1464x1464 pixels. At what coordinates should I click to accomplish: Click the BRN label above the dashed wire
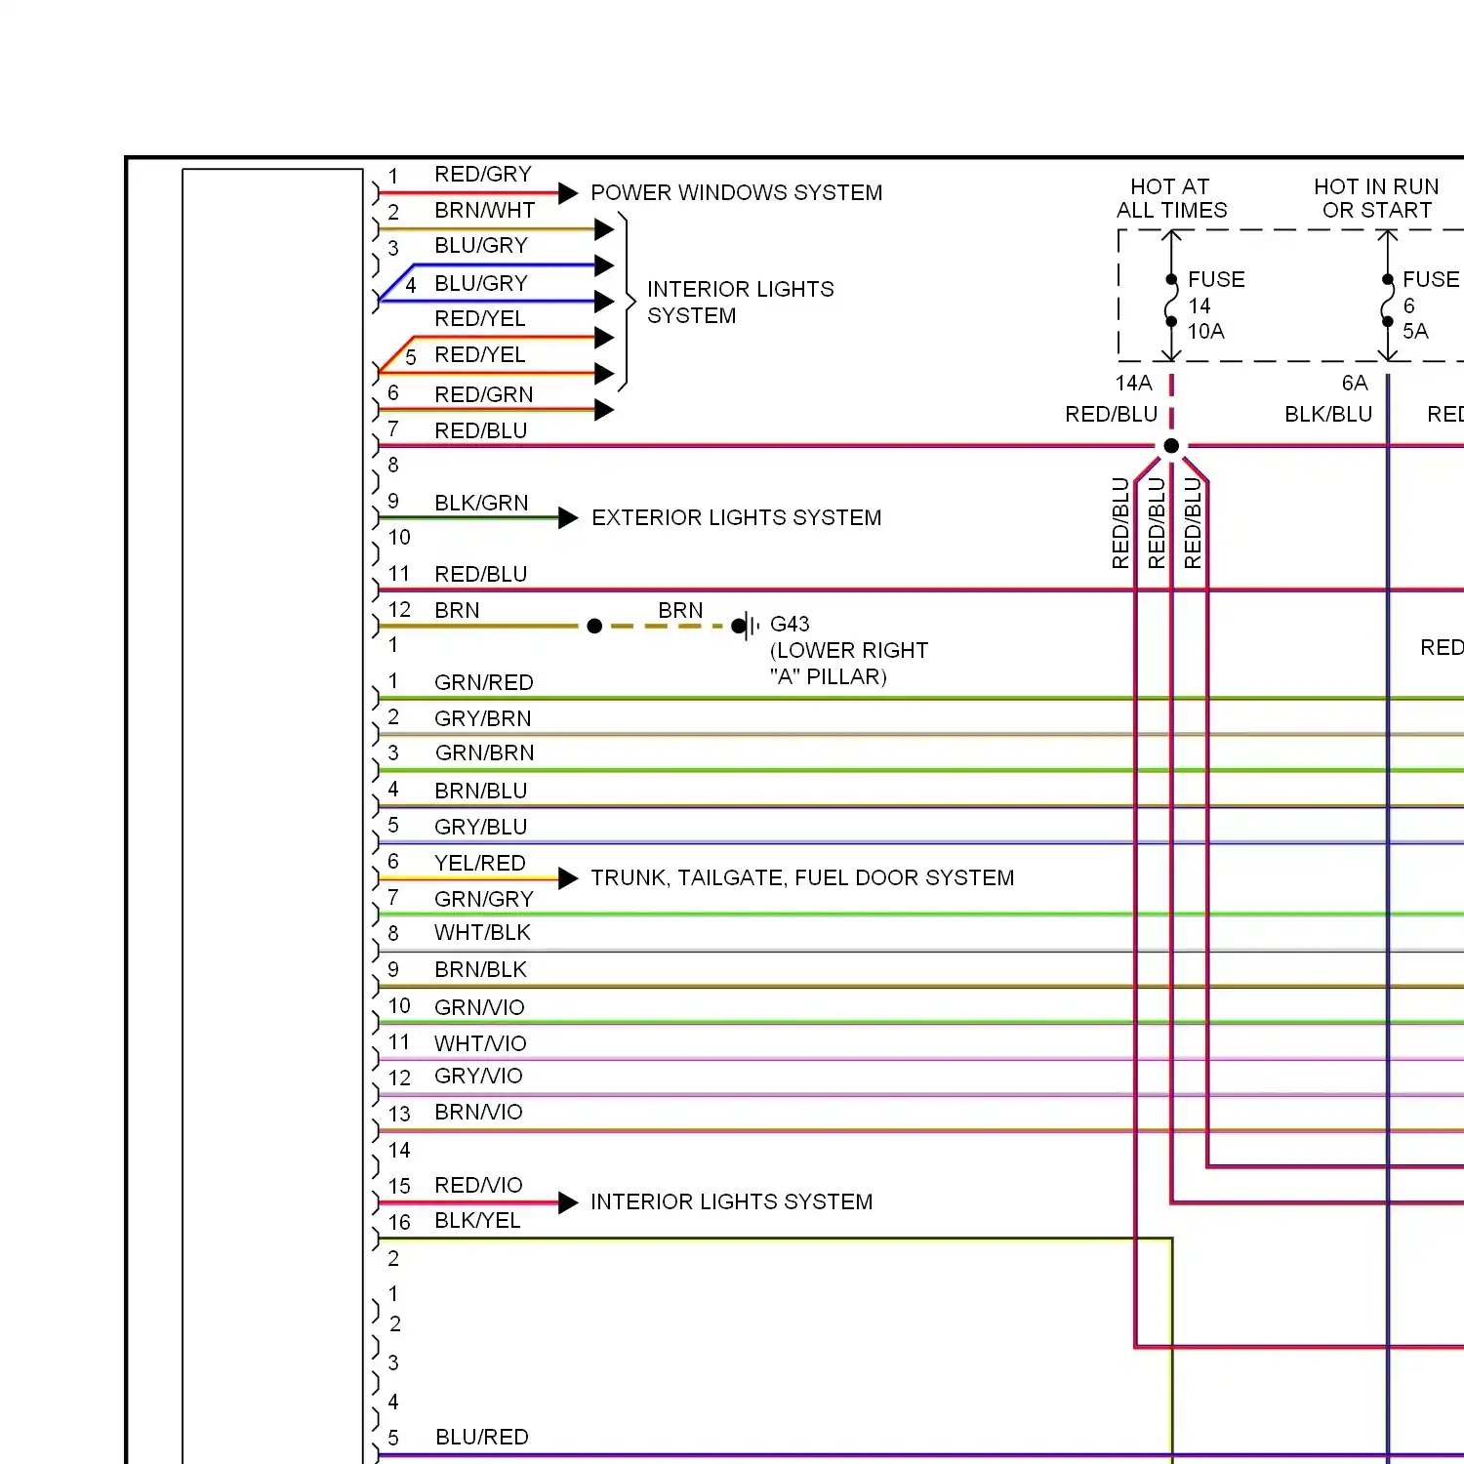coord(680,610)
